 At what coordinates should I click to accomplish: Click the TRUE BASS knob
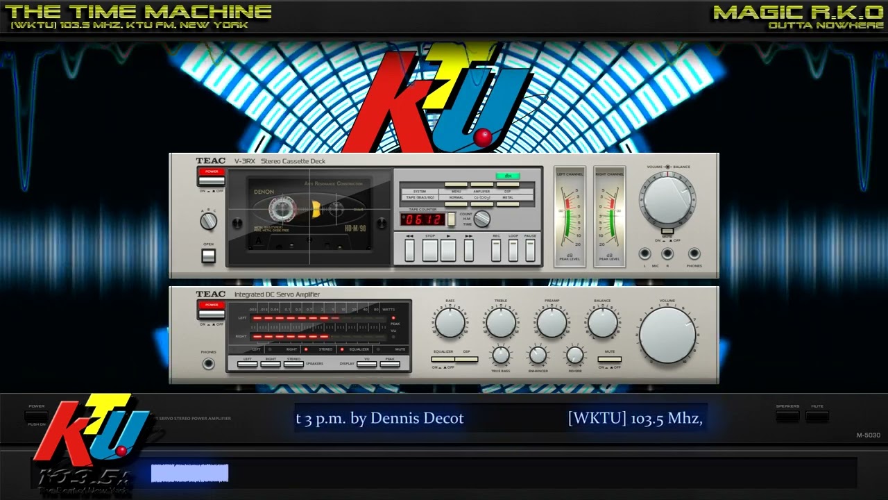coord(501,356)
